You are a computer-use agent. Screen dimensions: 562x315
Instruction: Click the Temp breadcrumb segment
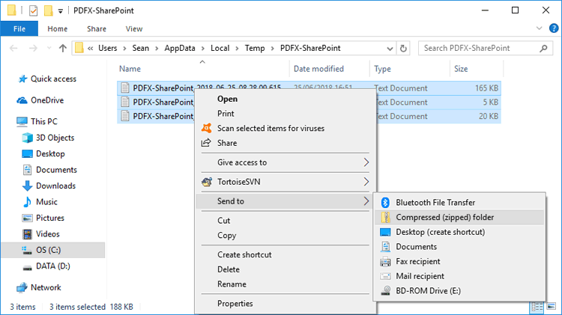pos(255,49)
